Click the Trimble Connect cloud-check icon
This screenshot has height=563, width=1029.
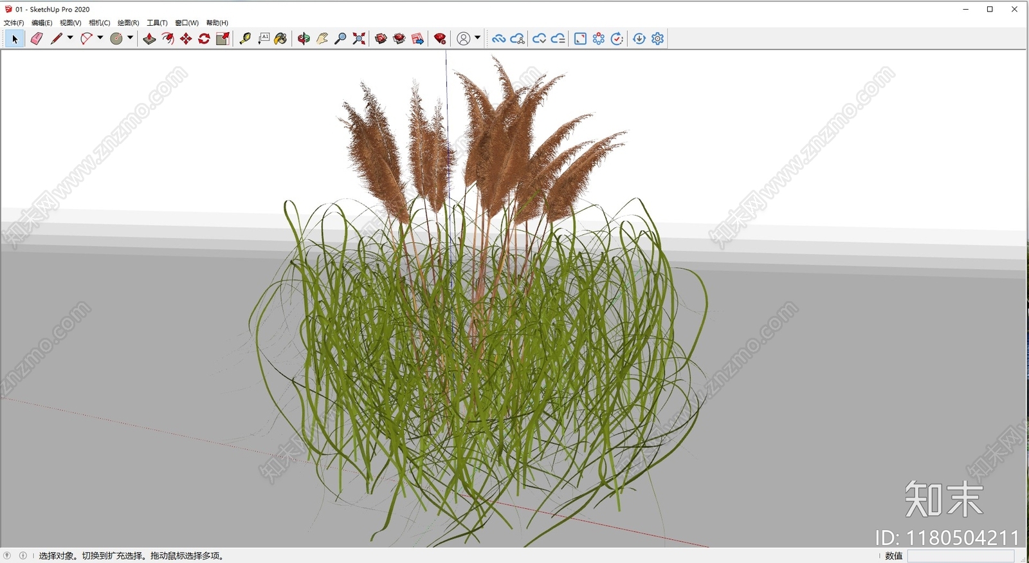[x=539, y=39]
